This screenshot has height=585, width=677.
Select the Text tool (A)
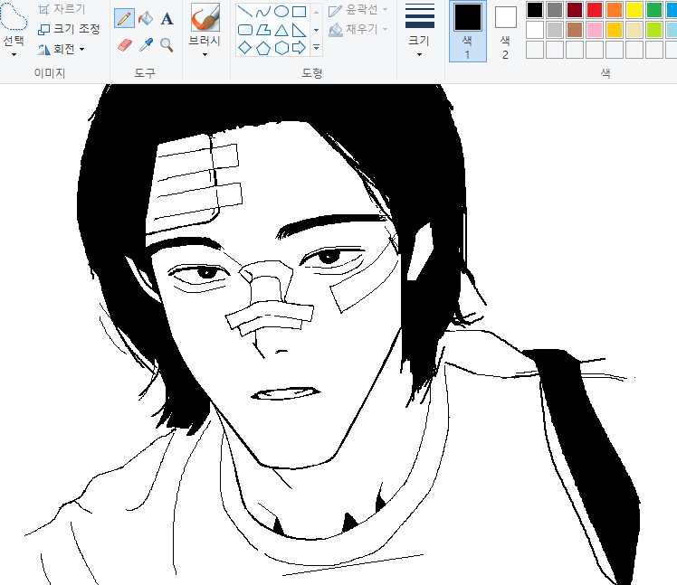coord(167,19)
